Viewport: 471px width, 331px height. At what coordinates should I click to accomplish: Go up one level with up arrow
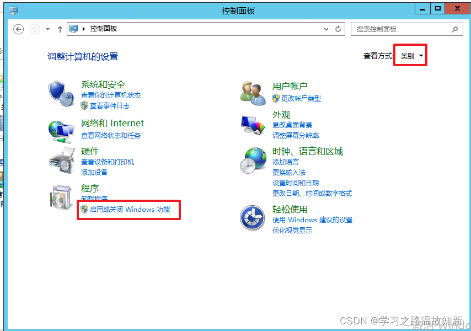click(x=60, y=29)
